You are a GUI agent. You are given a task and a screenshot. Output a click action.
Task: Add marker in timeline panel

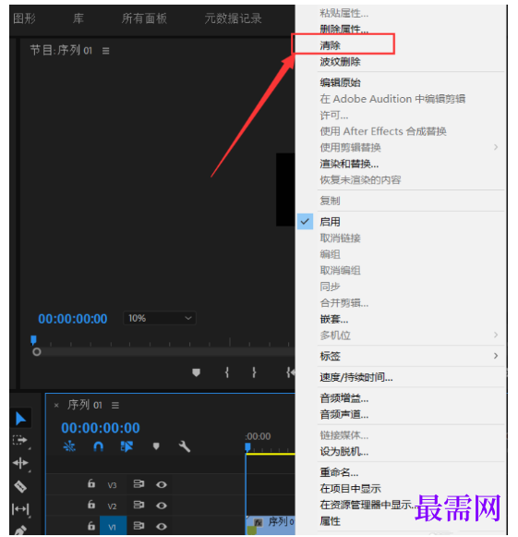156,446
